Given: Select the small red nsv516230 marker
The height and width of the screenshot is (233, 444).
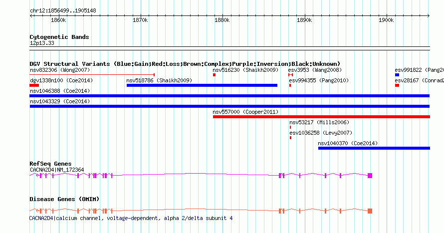Looking at the screenshot, I should pos(215,75).
